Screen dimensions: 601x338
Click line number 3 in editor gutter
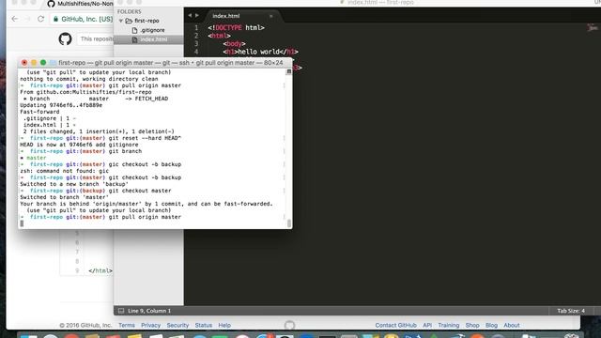click(196, 44)
